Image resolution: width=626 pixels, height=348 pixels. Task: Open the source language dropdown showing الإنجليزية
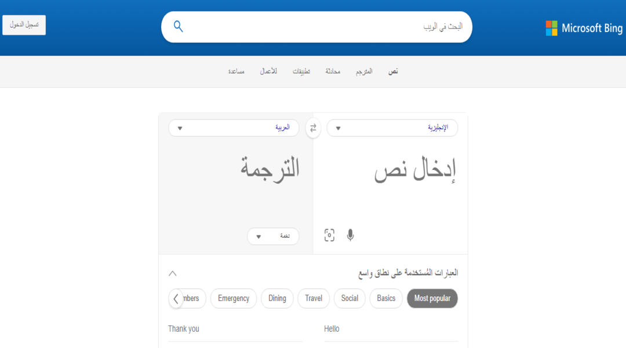point(392,128)
